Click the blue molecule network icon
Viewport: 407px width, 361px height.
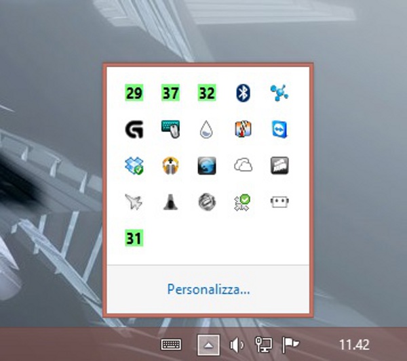pyautogui.click(x=279, y=93)
